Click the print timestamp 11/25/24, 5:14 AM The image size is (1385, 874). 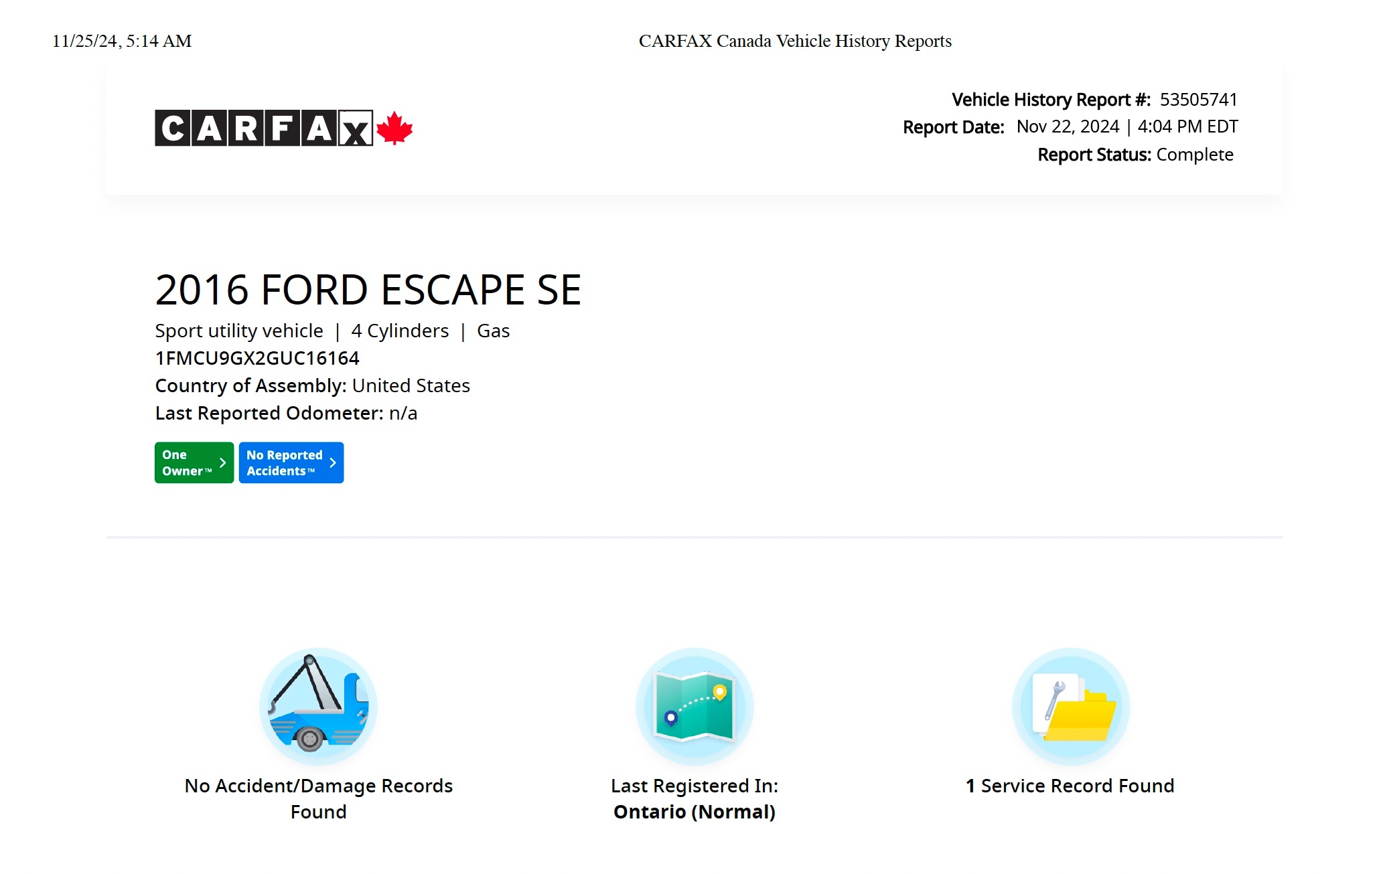pyautogui.click(x=122, y=41)
